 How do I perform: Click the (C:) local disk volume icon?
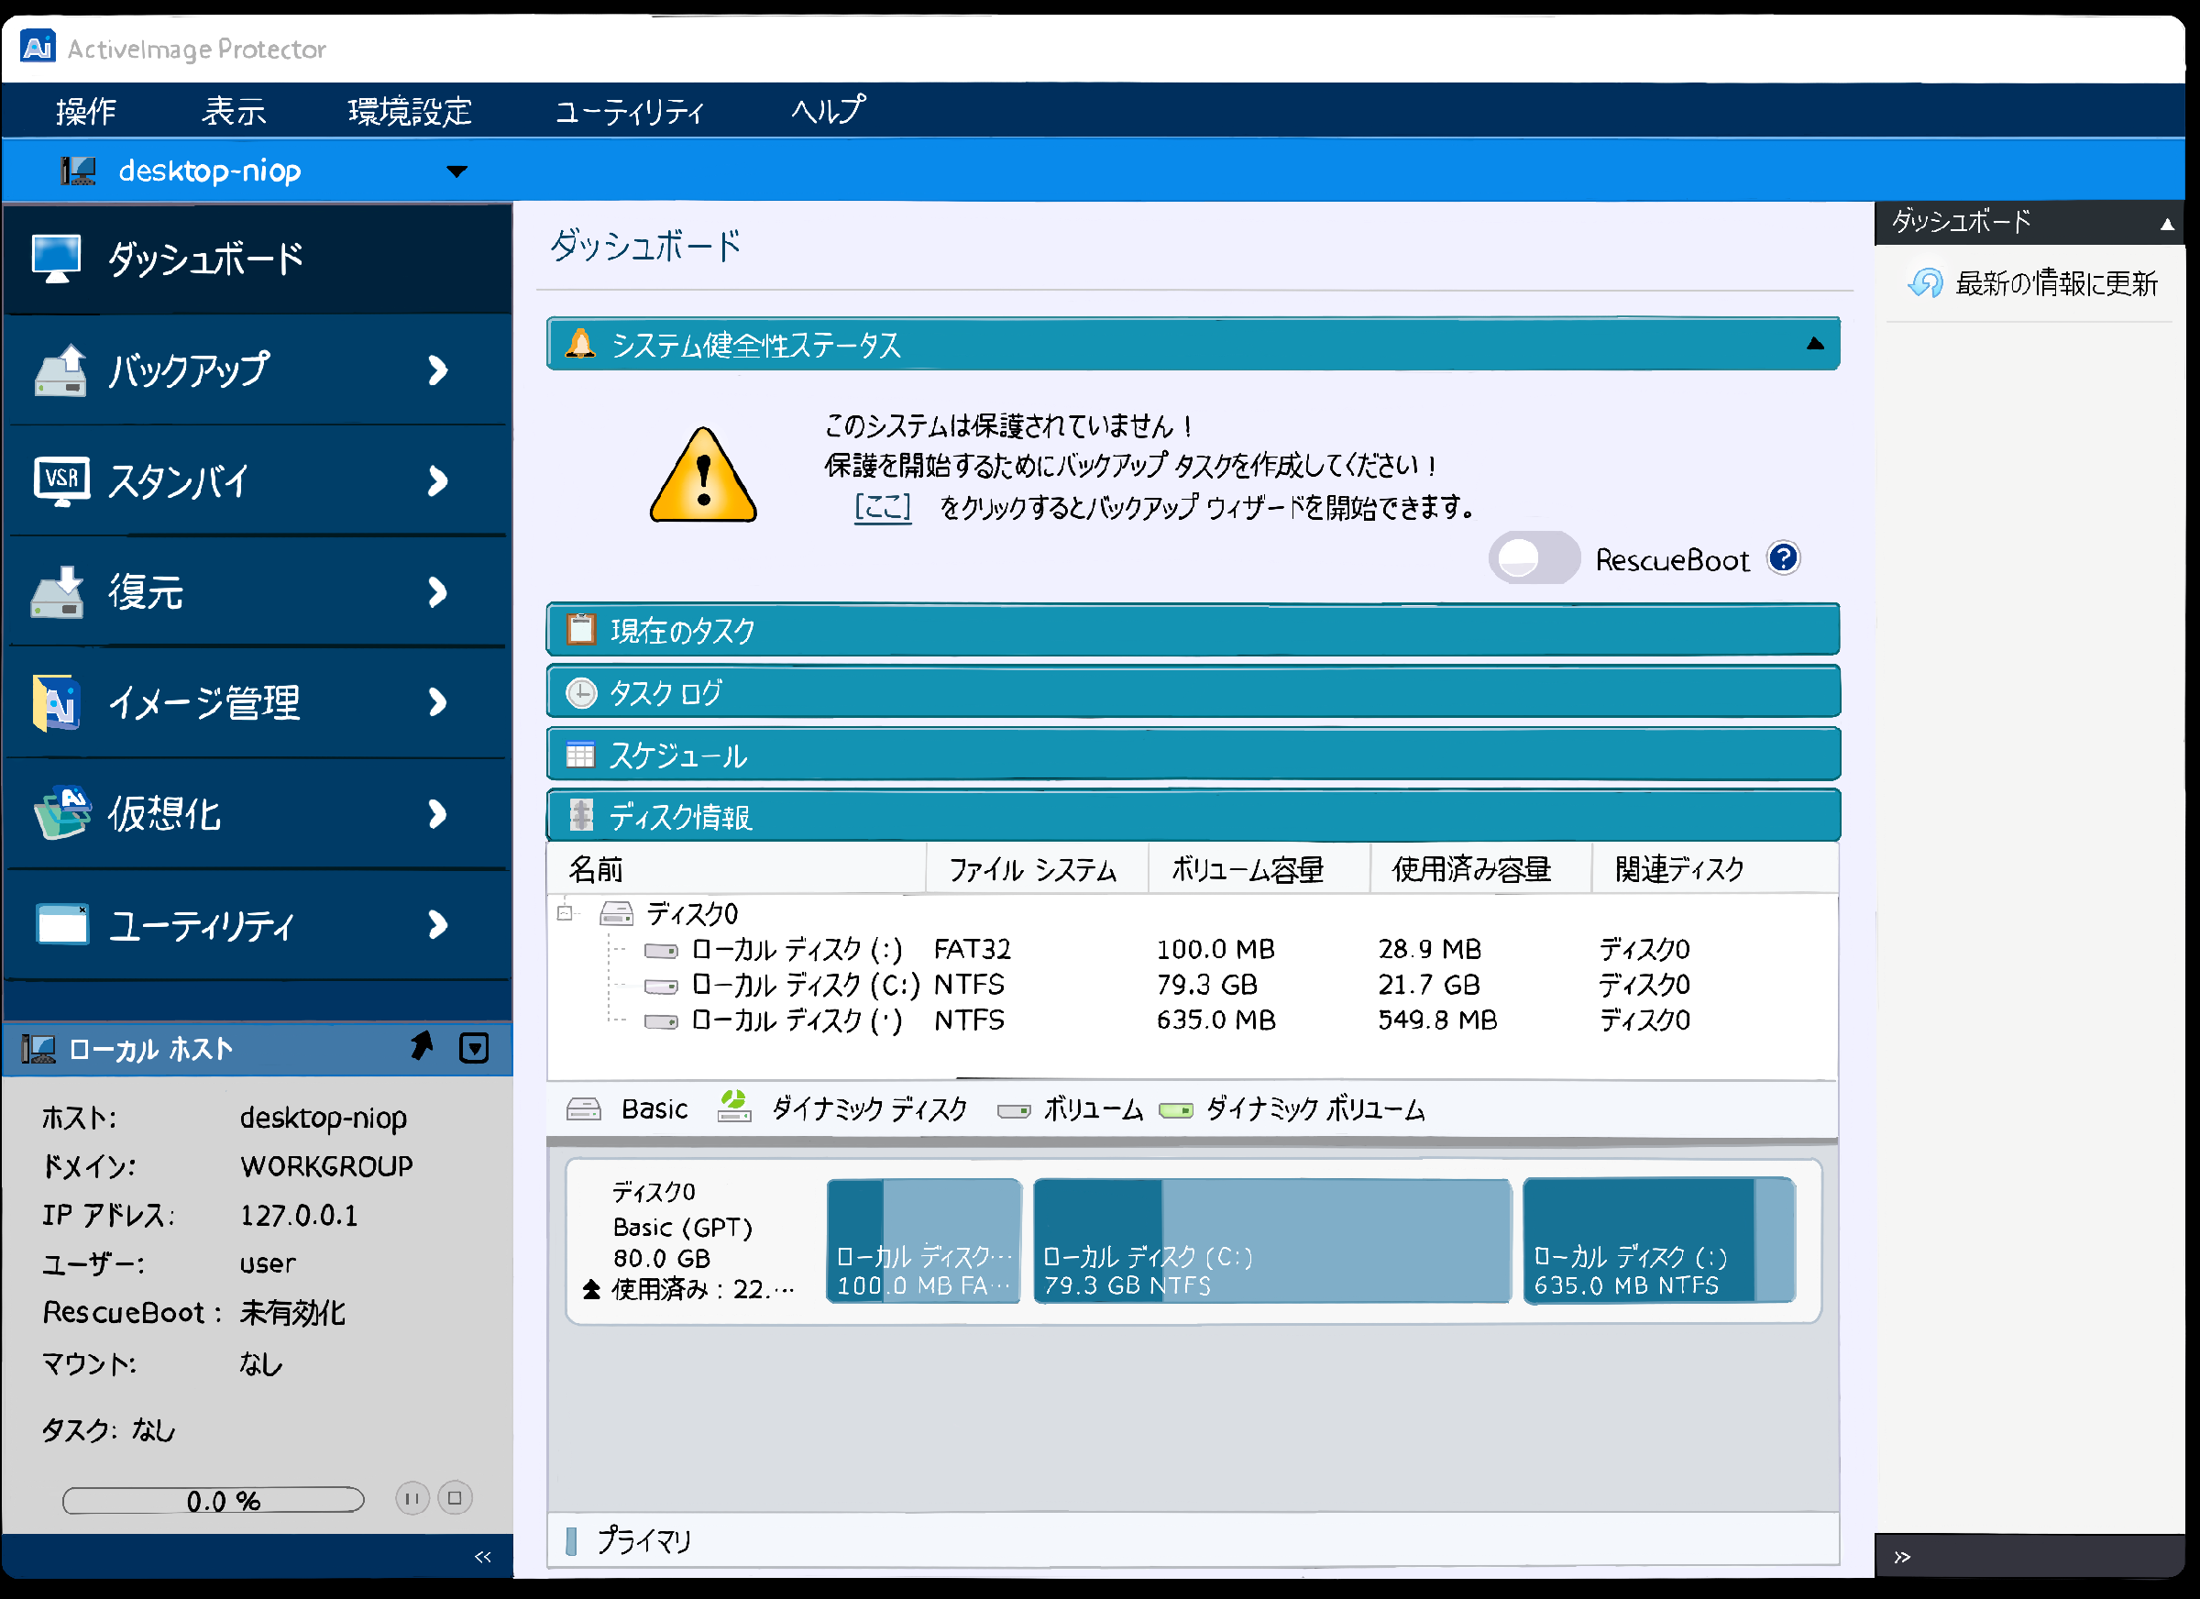[x=661, y=986]
